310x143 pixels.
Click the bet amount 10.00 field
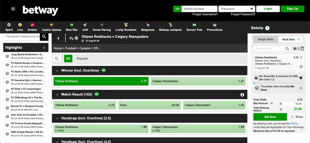(293, 104)
